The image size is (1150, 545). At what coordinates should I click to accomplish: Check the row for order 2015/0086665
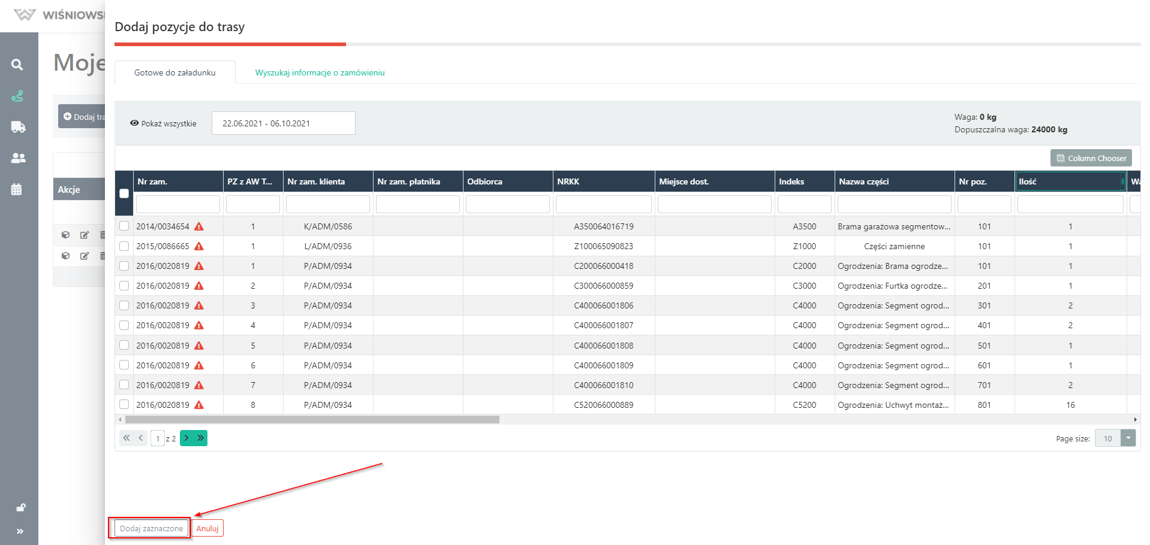(x=124, y=246)
